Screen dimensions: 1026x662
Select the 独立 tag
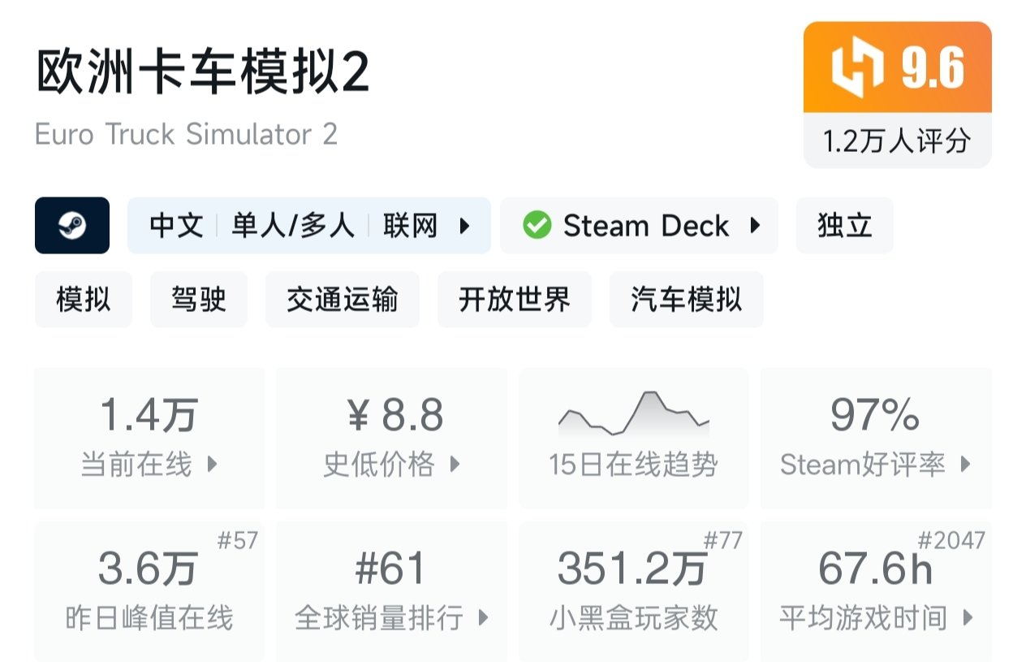pos(844,226)
